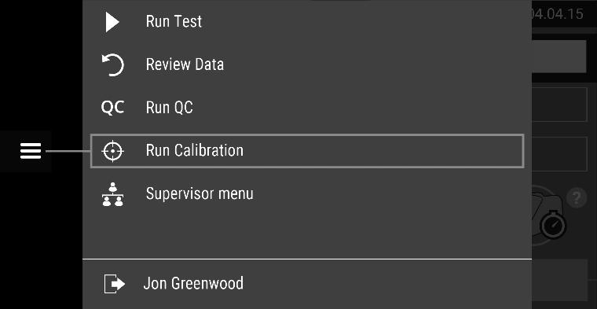Click the light gray bar behind the menu
Viewport: 597px width, 309px height.
point(559,57)
